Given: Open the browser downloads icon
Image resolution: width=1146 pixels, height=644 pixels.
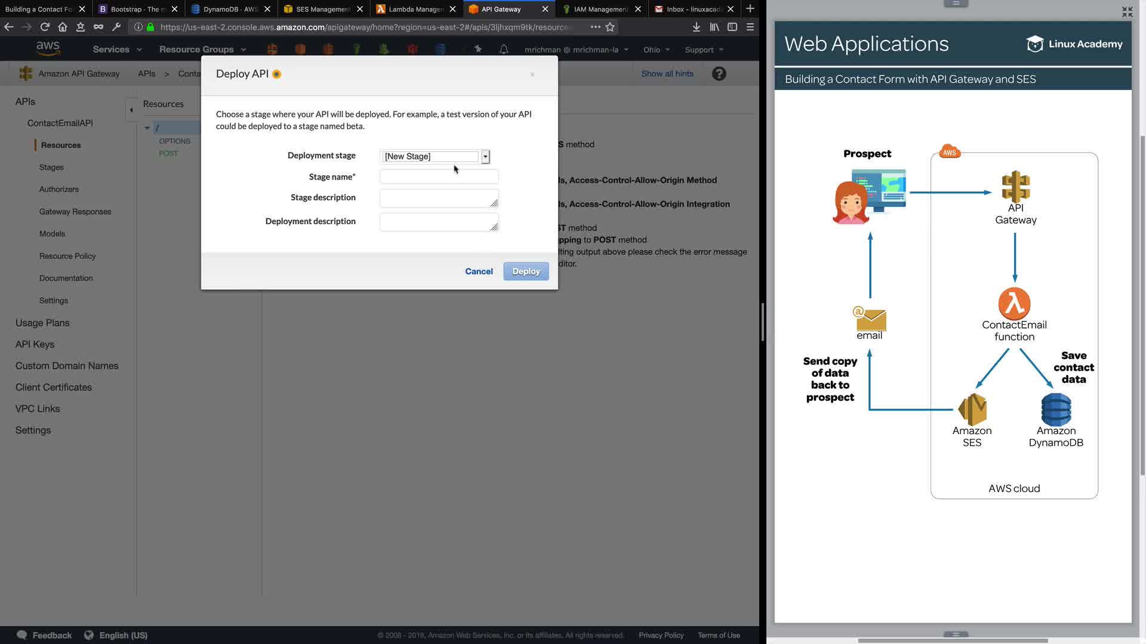Looking at the screenshot, I should click(x=696, y=27).
